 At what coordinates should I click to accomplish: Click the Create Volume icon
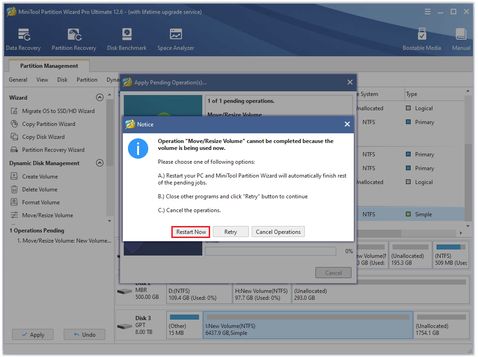coord(14,176)
